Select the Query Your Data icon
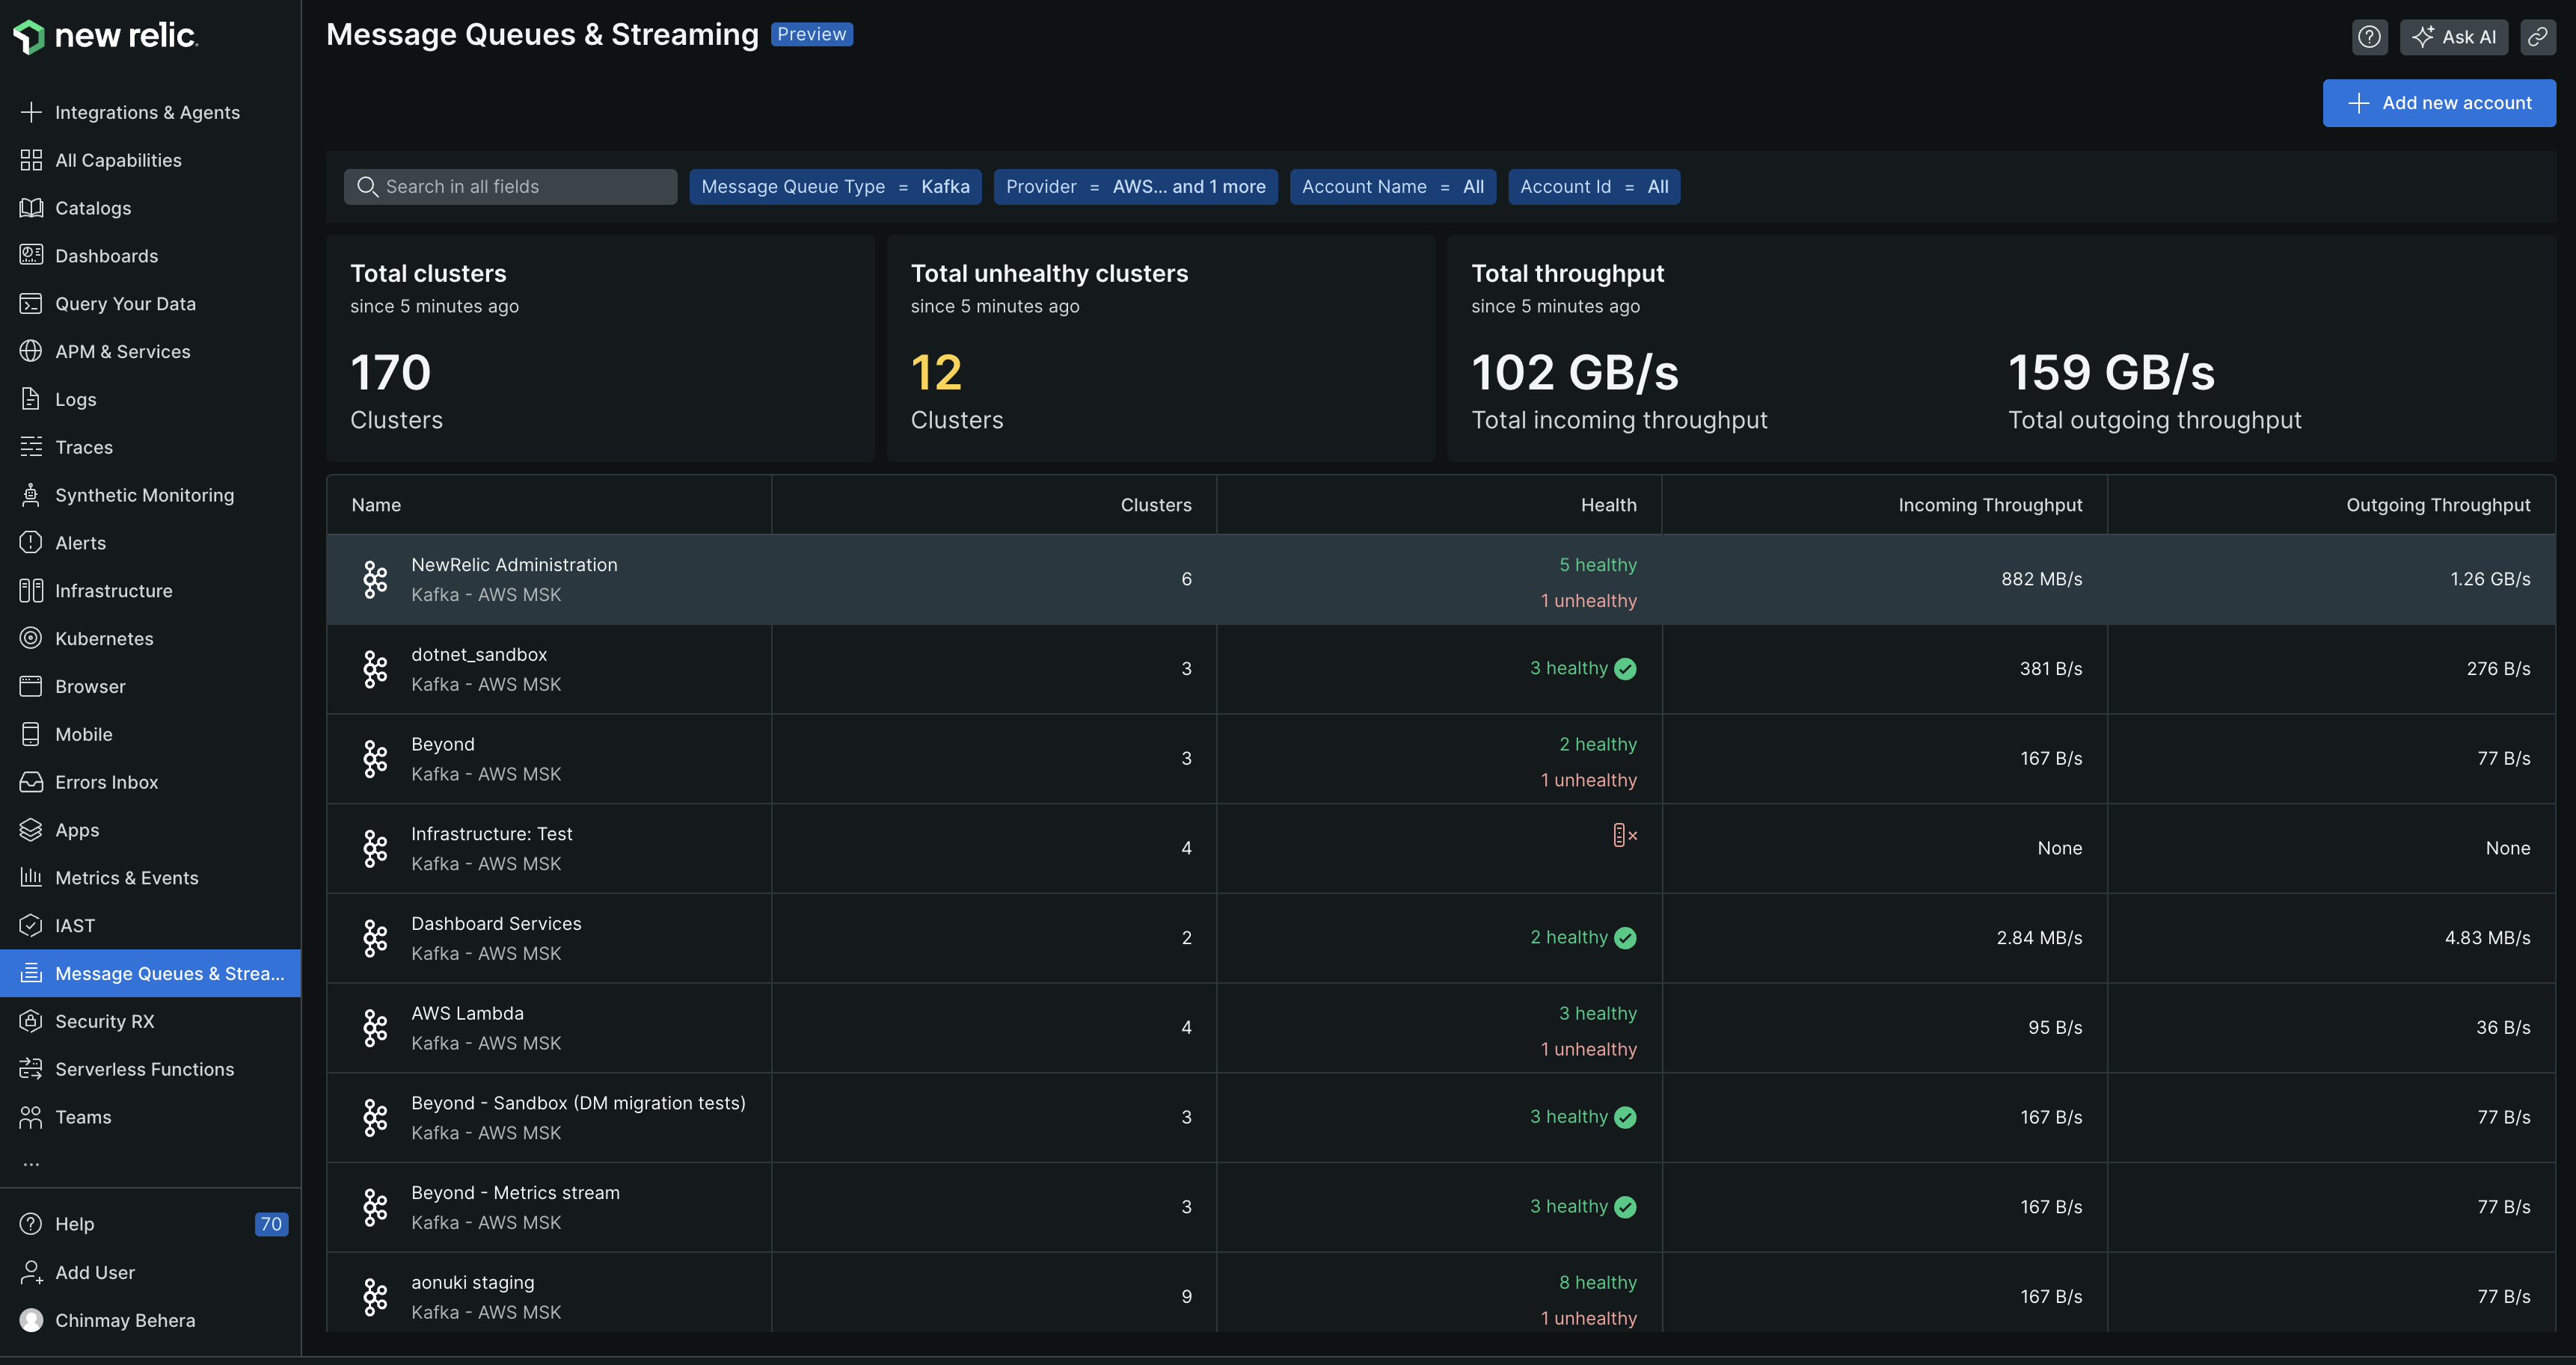 [31, 303]
